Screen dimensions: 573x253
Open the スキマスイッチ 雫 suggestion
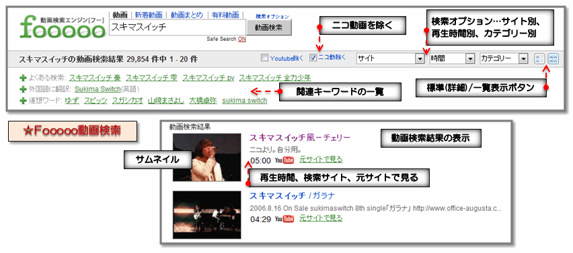pyautogui.click(x=151, y=78)
